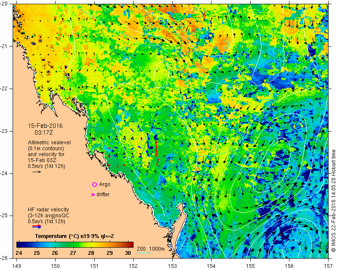
Task: Click the latitude axis label -25
Action: click(4, 216)
